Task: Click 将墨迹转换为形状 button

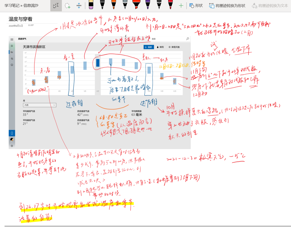Action: click(x=227, y=6)
